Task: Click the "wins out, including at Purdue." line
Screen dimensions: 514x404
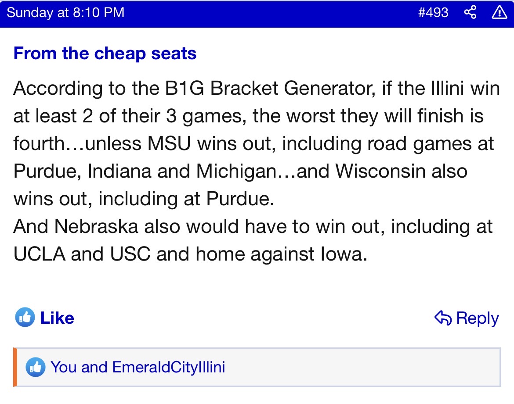Action: tap(144, 199)
